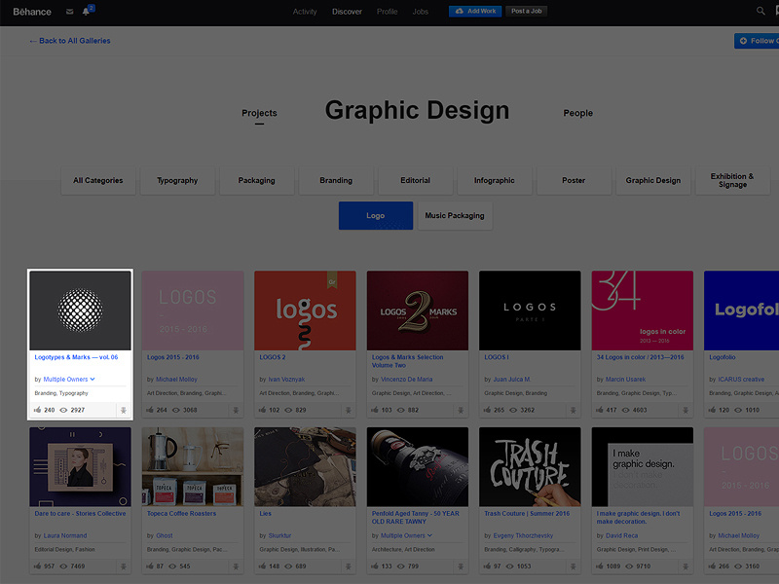The width and height of the screenshot is (779, 584).
Task: Click thumbs-up icon showing 957 appreciations
Action: (x=37, y=566)
